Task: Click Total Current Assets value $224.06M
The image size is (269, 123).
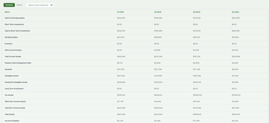Action: [x=236, y=57]
